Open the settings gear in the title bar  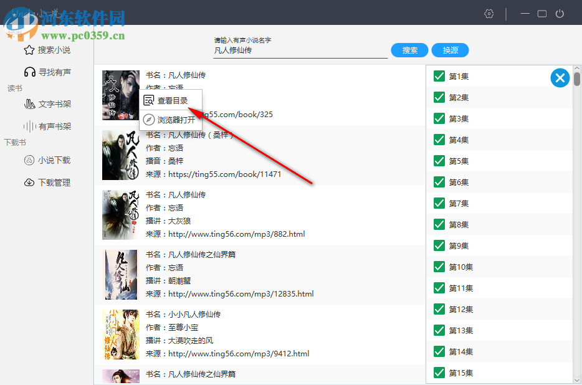point(489,13)
